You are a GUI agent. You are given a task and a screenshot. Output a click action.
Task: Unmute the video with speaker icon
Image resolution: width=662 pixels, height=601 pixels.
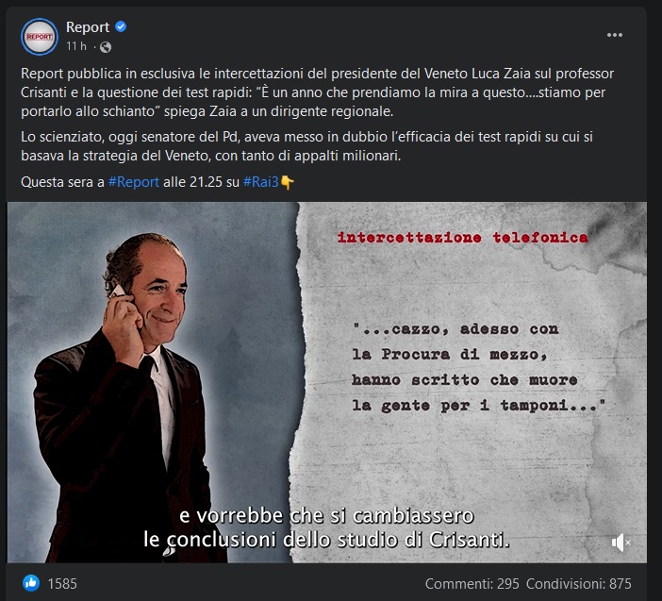[621, 543]
